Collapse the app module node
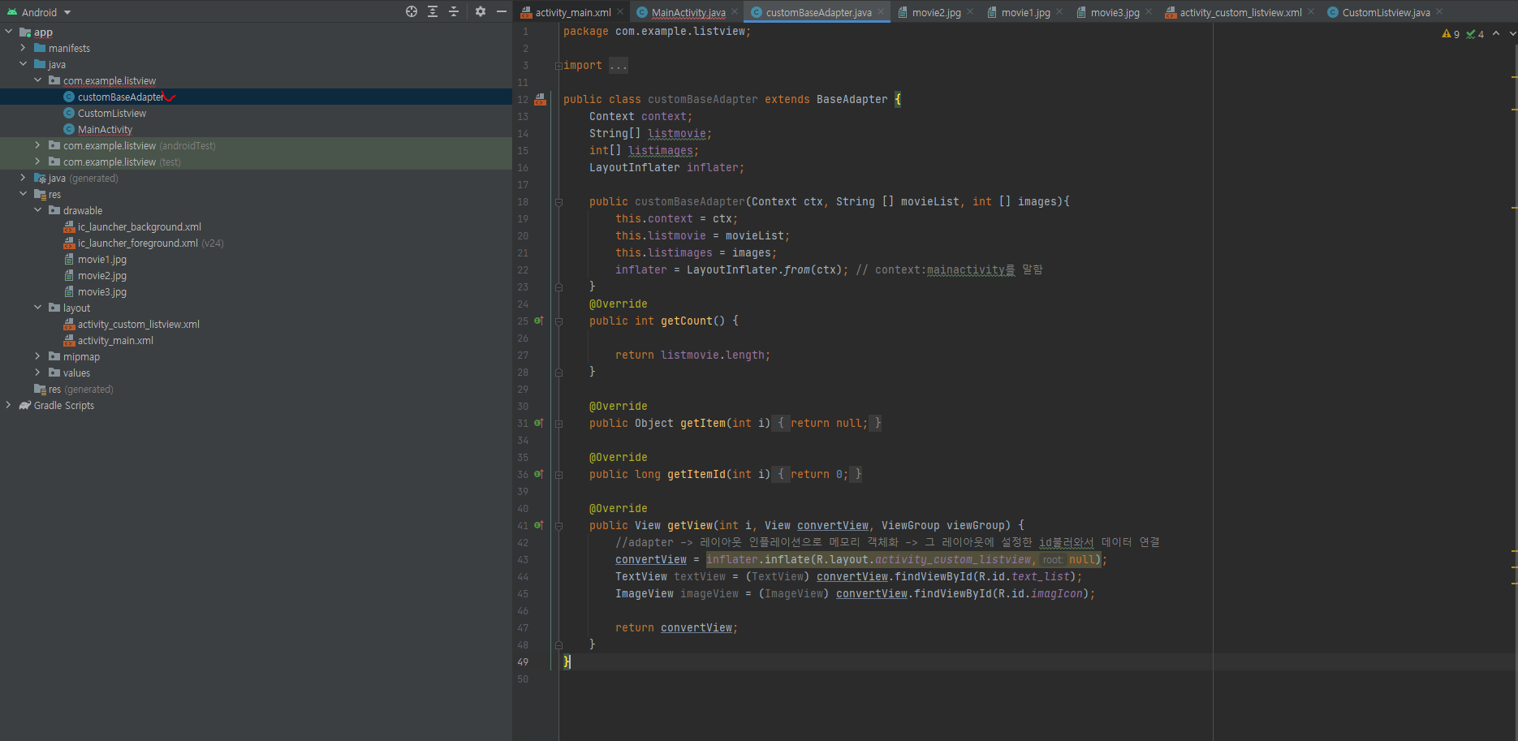This screenshot has width=1518, height=741. [8, 32]
